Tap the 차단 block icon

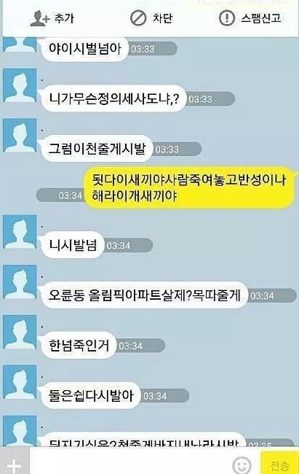[x=138, y=18]
